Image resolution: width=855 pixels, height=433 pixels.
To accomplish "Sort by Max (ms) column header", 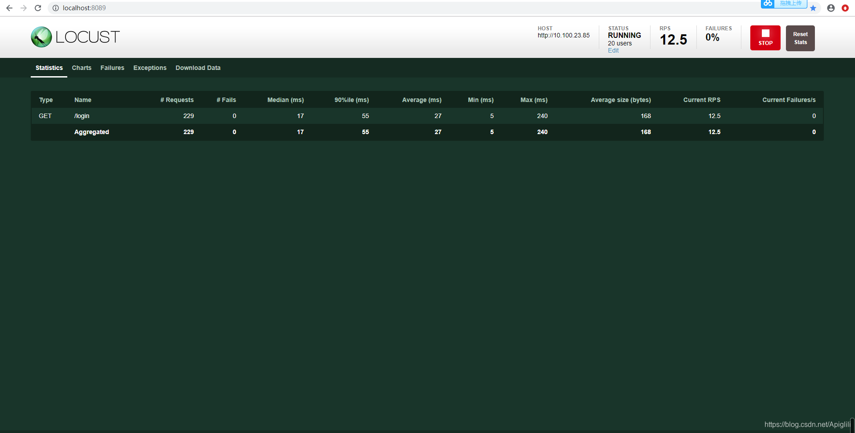I will (534, 100).
